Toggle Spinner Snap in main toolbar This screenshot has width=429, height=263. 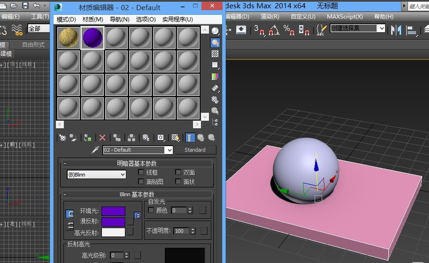pyautogui.click(x=304, y=29)
